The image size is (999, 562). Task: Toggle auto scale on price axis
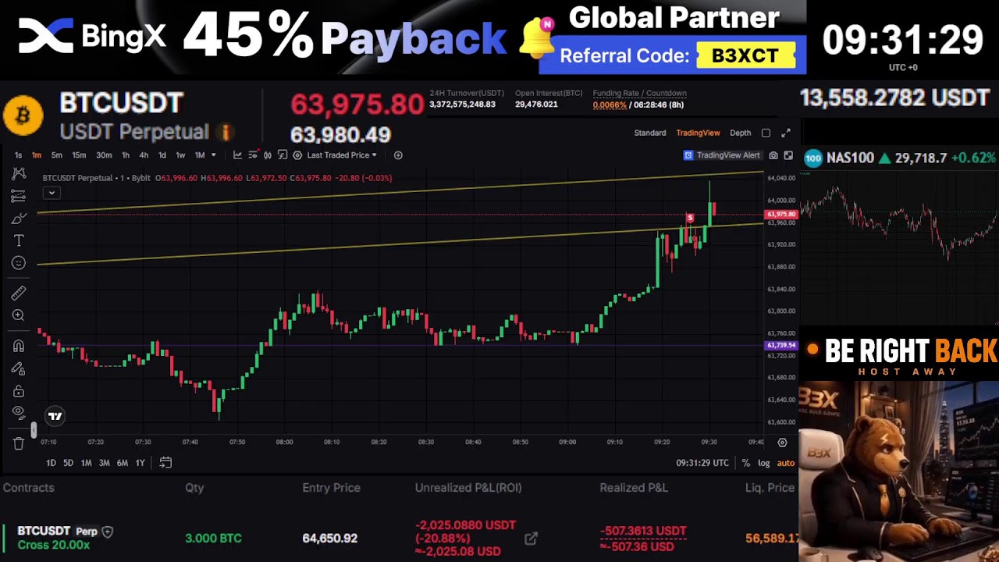click(786, 463)
